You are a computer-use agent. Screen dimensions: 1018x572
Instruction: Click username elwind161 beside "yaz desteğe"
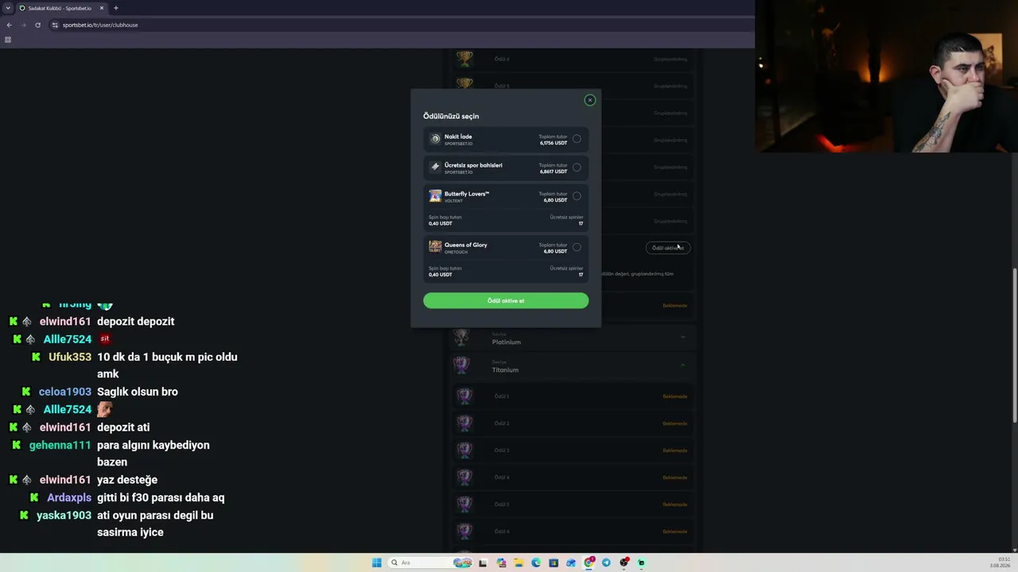pyautogui.click(x=65, y=480)
